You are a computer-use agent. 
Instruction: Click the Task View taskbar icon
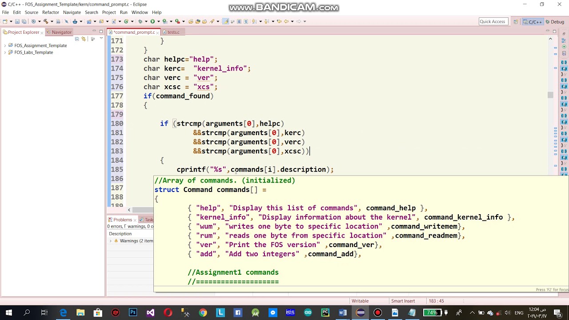coord(44,312)
